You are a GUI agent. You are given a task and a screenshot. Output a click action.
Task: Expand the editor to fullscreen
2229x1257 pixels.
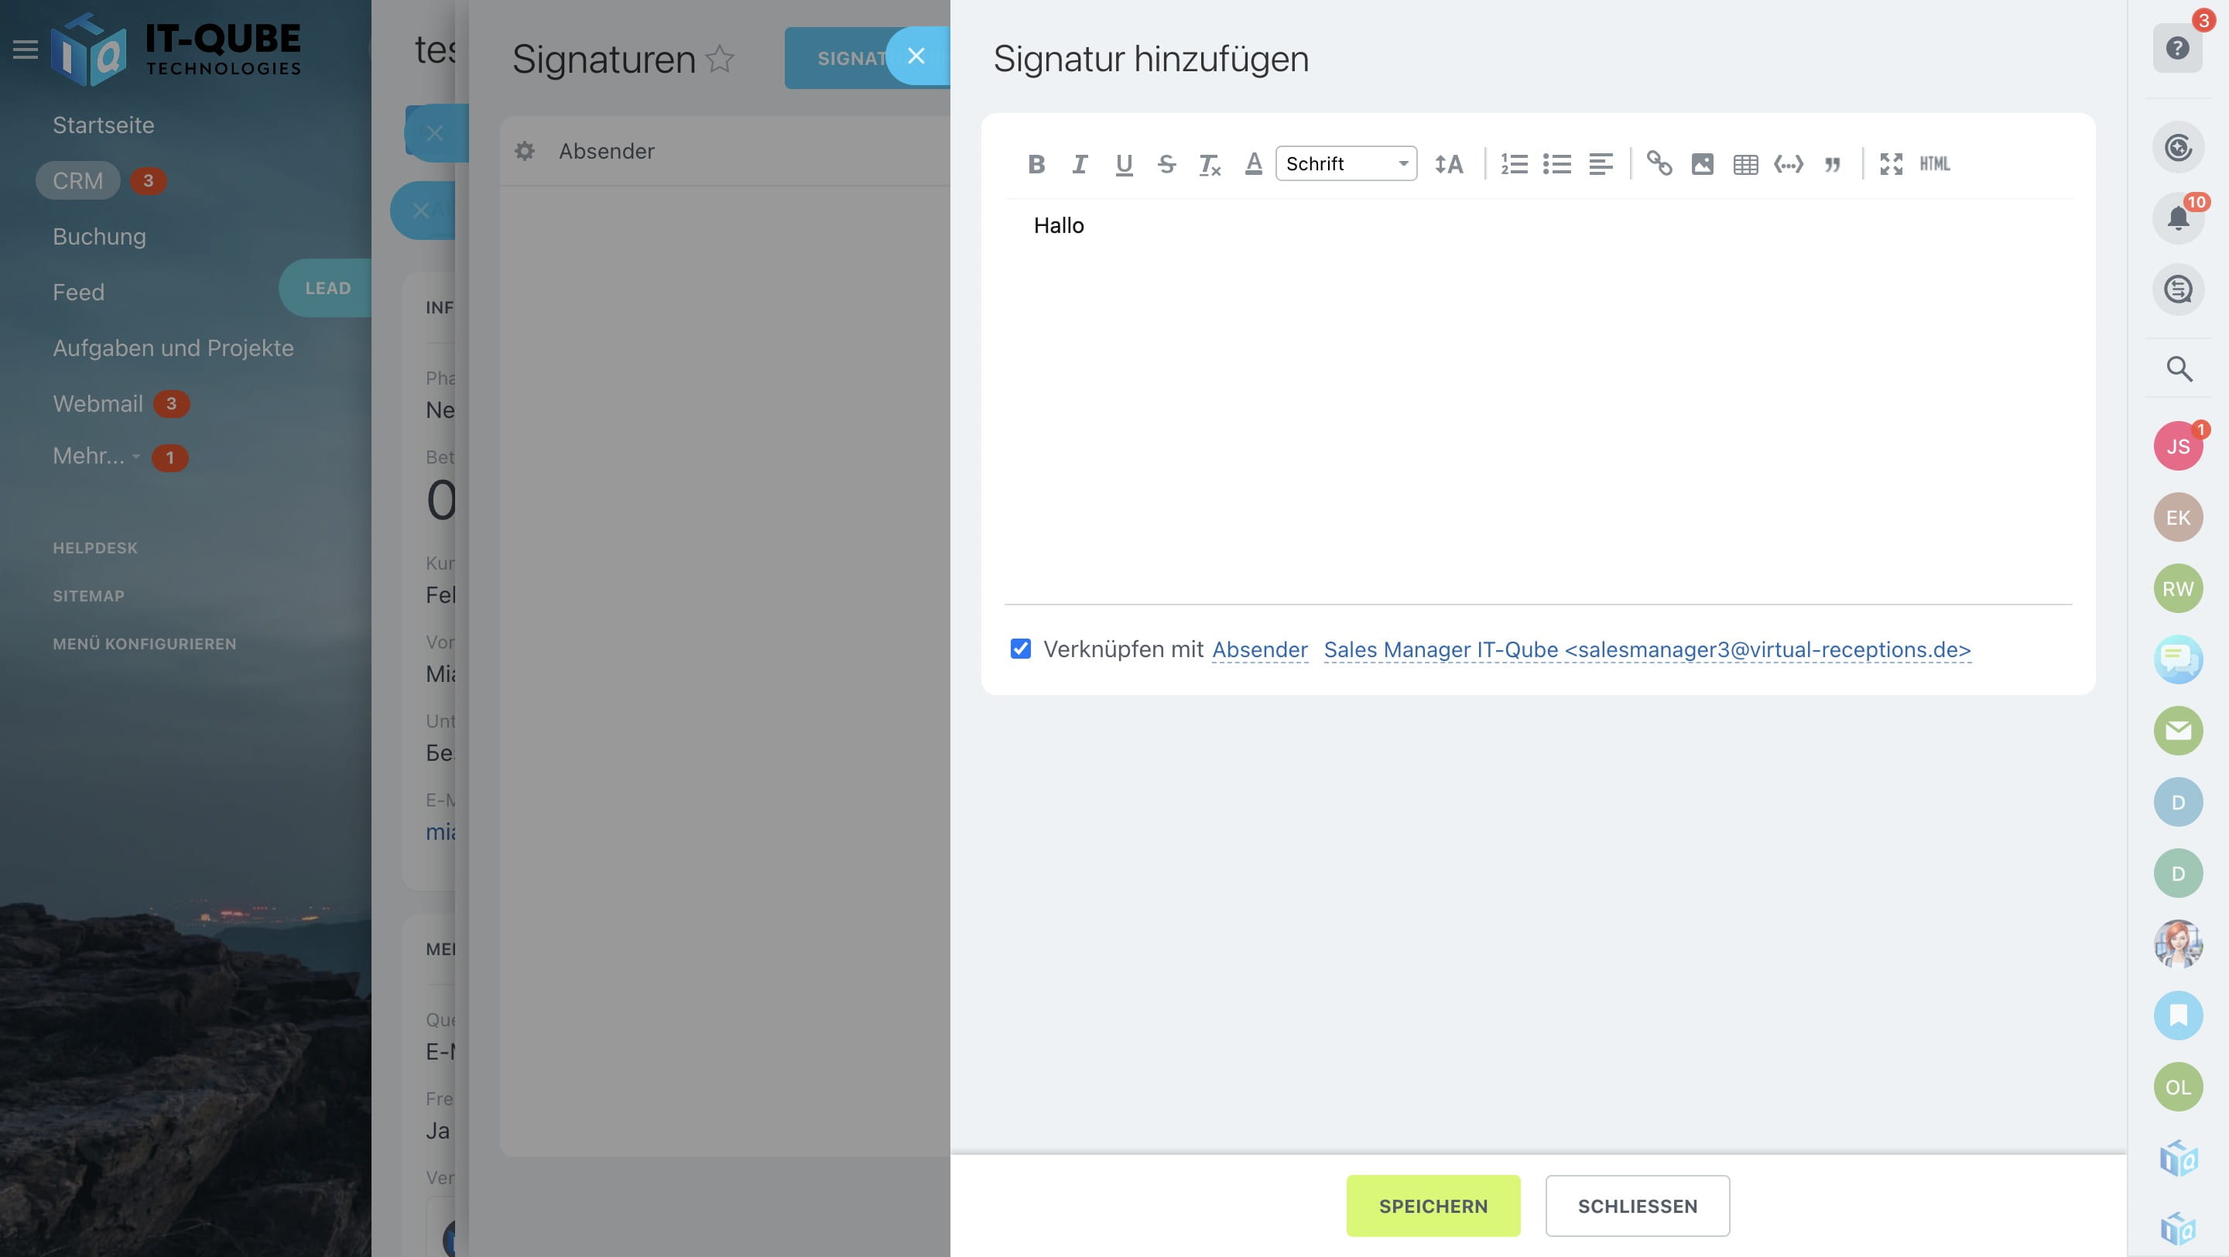1891,163
